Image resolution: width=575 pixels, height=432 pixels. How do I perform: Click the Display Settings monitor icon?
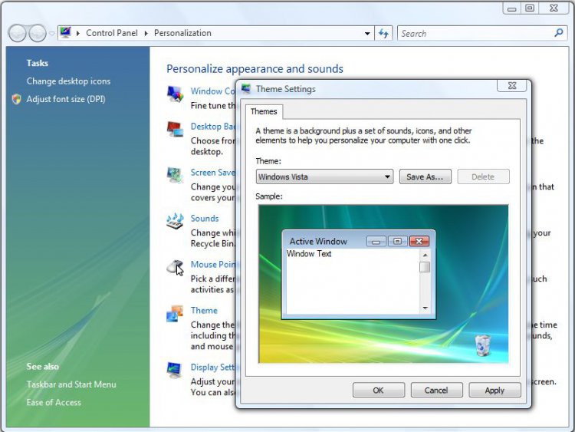coord(176,370)
